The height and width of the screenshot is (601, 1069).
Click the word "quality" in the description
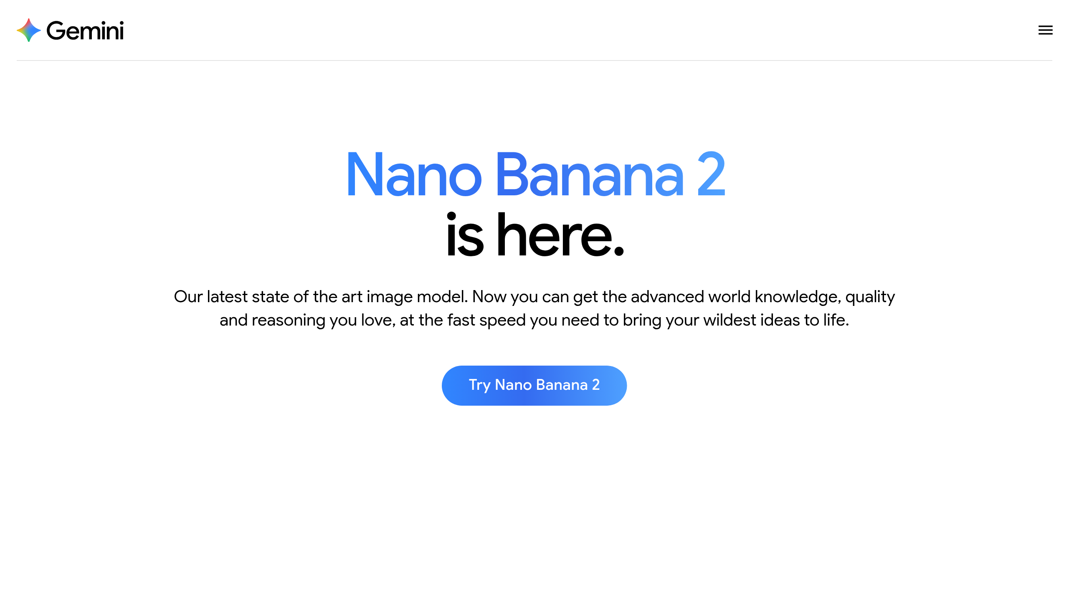tap(870, 297)
